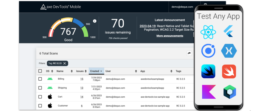Click the React icon on phone
Screen dimensions: 261x111
pos(208,32)
